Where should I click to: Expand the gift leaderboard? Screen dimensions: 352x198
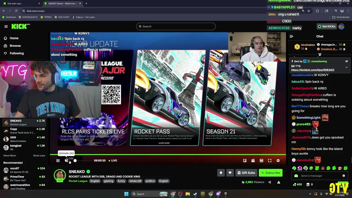click(320, 55)
